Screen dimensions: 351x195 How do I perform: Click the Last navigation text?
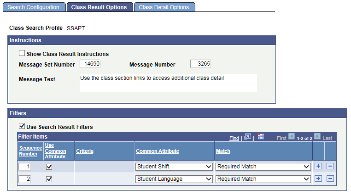click(327, 138)
